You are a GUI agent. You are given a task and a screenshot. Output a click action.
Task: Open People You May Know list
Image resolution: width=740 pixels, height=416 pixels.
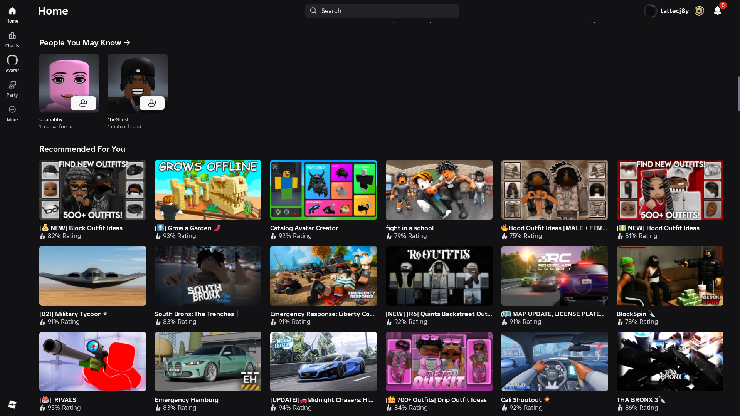[85, 43]
